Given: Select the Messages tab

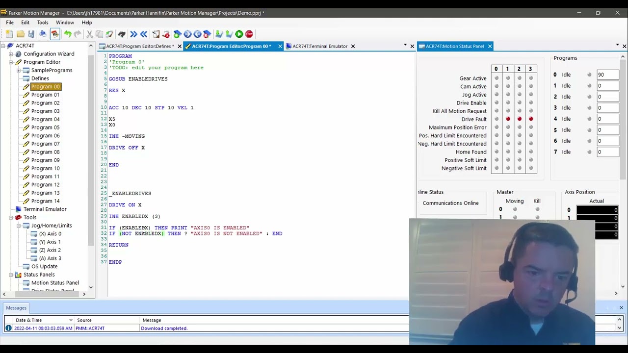Looking at the screenshot, I should coord(16,308).
